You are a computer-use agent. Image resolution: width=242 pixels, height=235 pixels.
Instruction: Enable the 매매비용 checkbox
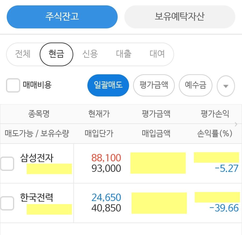pyautogui.click(x=13, y=85)
